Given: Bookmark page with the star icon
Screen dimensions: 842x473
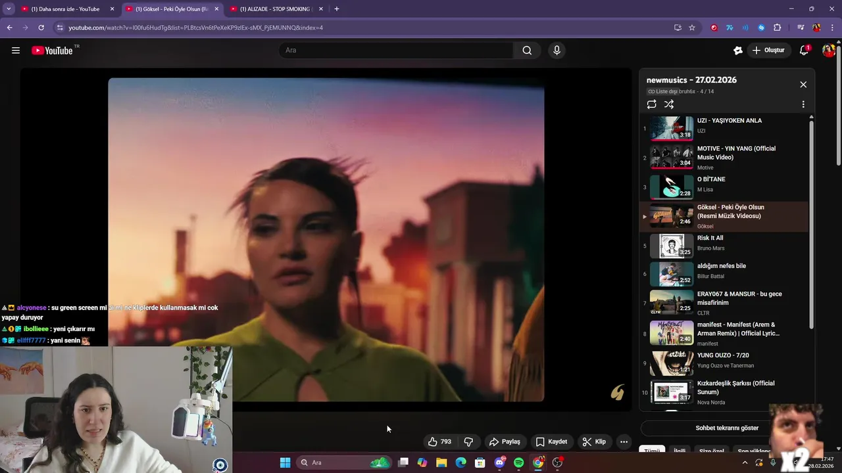Looking at the screenshot, I should 692,28.
